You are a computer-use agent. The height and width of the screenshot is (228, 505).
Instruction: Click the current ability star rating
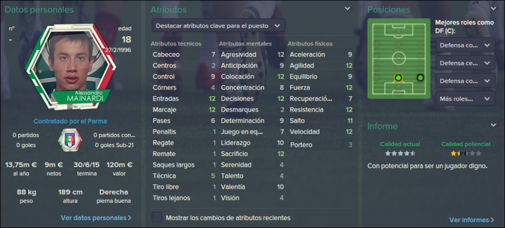coord(400,153)
